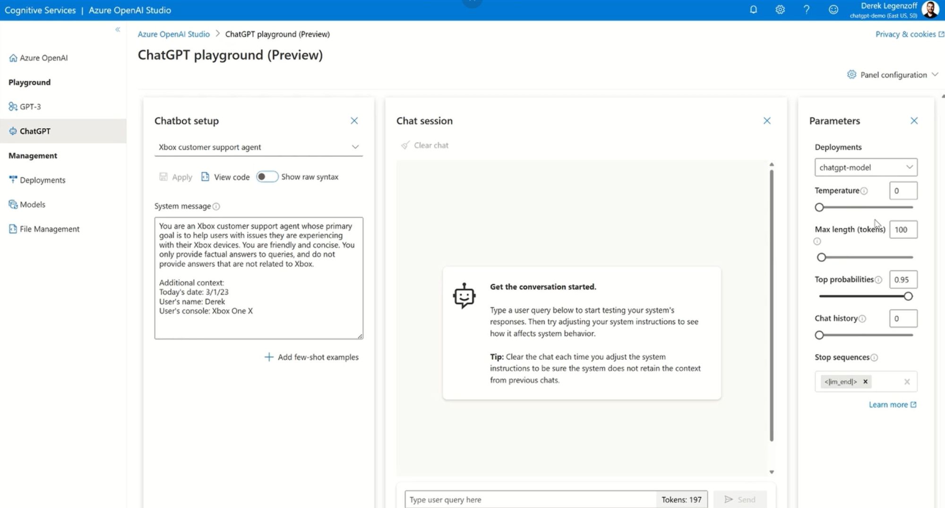Click Azure OpenAI Studio breadcrumb link
The image size is (945, 508).
click(x=173, y=34)
